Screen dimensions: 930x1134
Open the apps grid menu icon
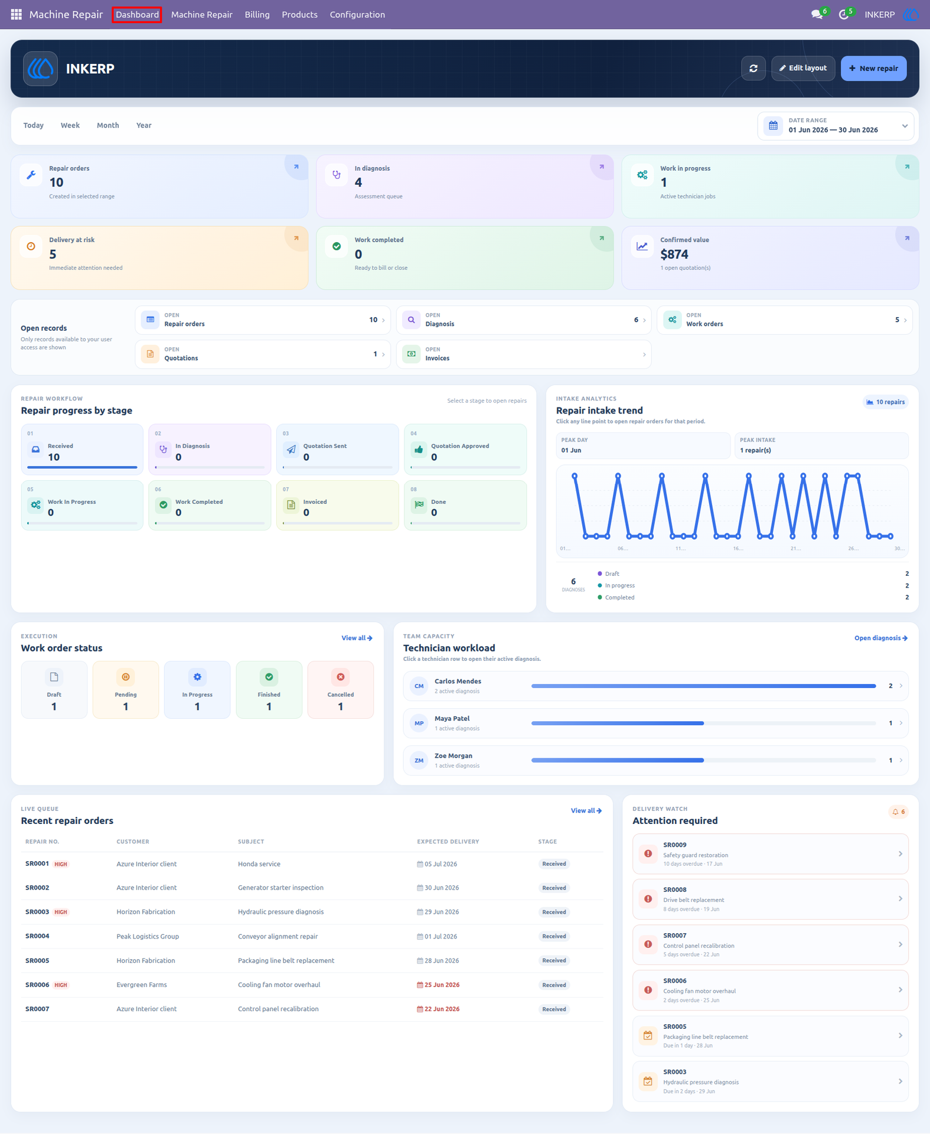(16, 14)
